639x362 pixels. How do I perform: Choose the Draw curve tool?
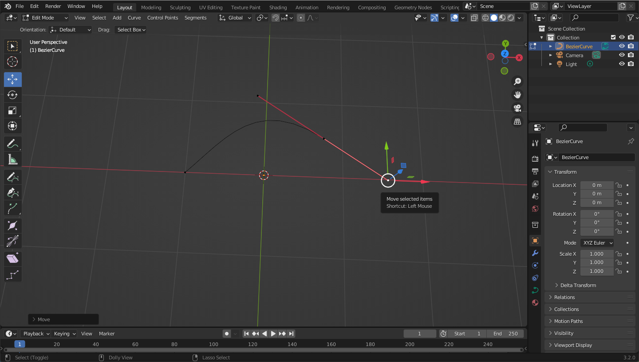tap(12, 177)
